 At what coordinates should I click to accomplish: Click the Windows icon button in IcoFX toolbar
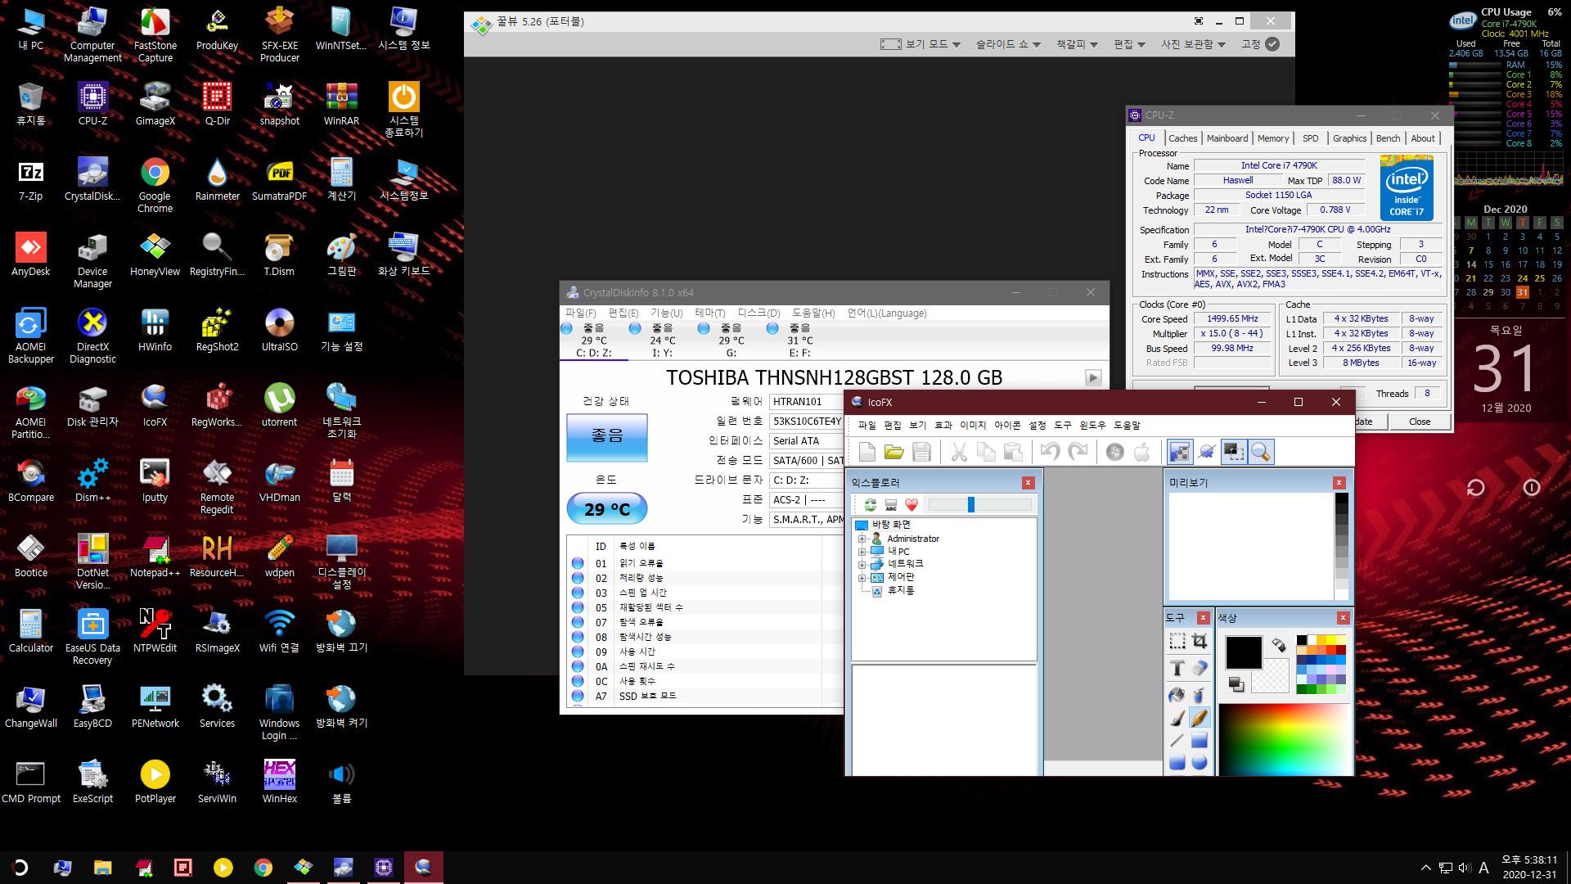pyautogui.click(x=1115, y=452)
